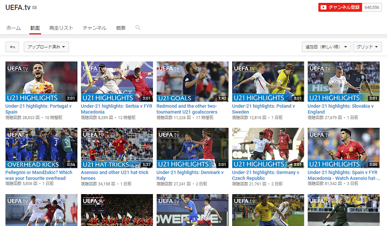Click the verified badge next to UEFA.tv

(x=34, y=8)
